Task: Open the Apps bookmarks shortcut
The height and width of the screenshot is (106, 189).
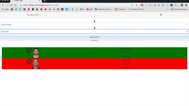Action: coord(5,9)
